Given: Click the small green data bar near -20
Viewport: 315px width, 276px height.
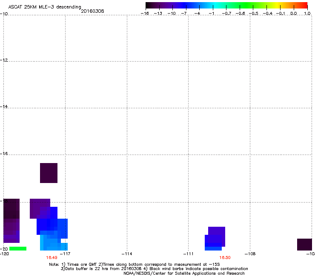Looking at the screenshot, I should (18, 248).
